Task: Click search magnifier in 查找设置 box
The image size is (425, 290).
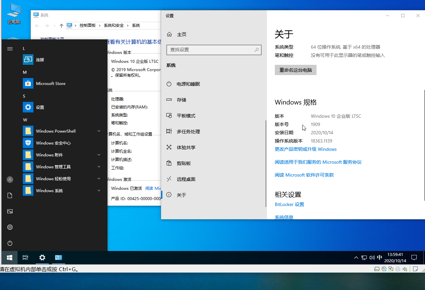Action: pos(257,50)
